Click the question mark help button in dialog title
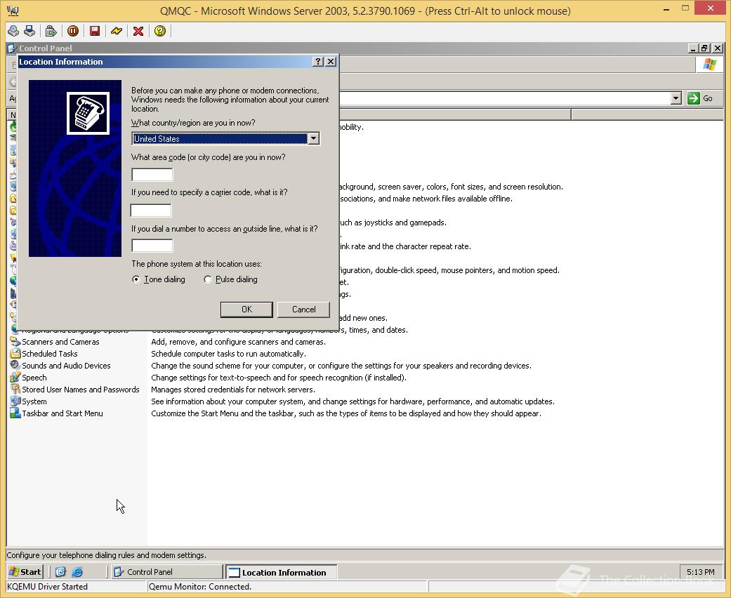This screenshot has width=731, height=598. [317, 62]
